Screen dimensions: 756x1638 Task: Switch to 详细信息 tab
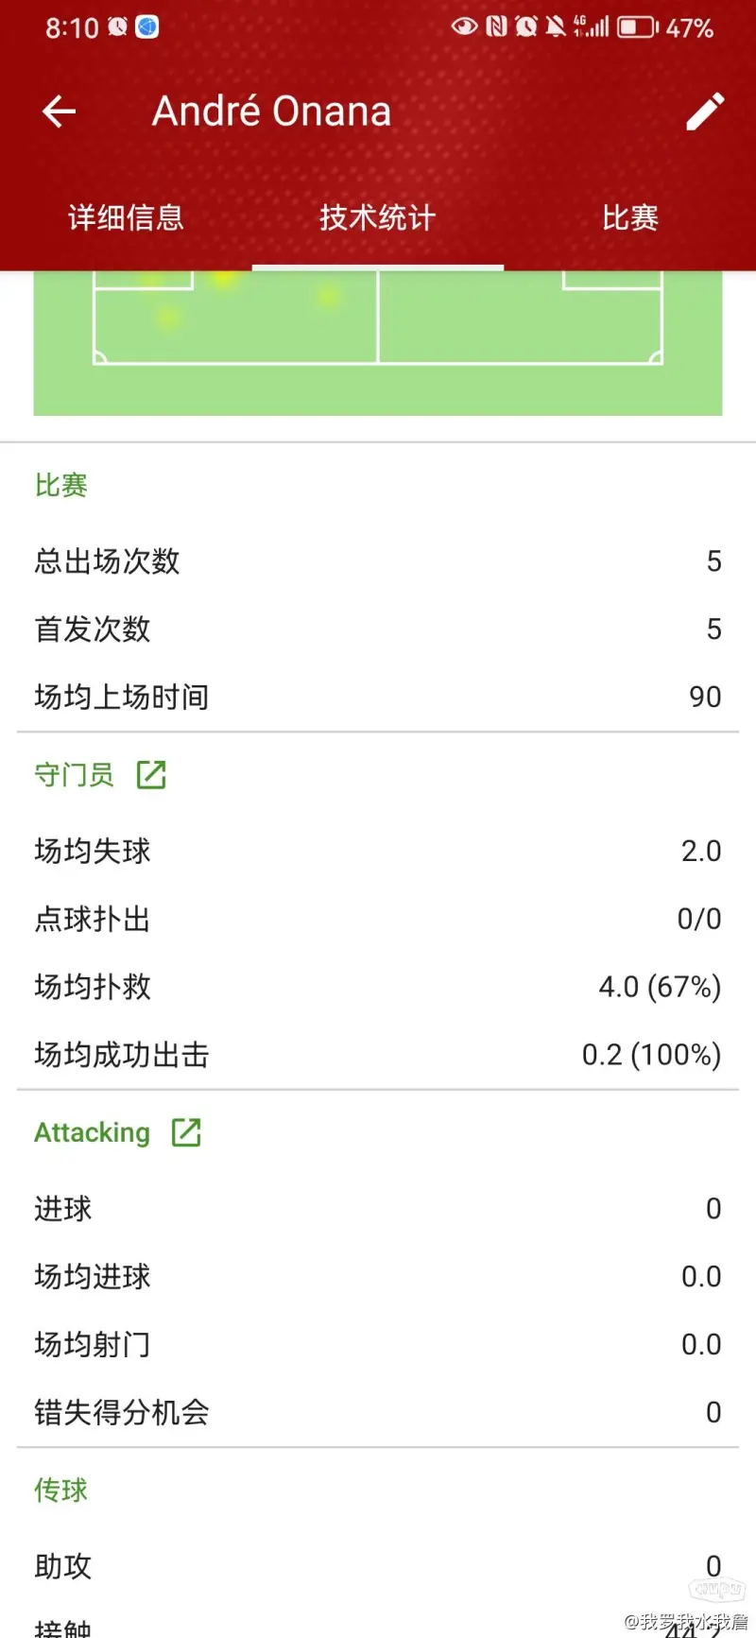coord(126,218)
